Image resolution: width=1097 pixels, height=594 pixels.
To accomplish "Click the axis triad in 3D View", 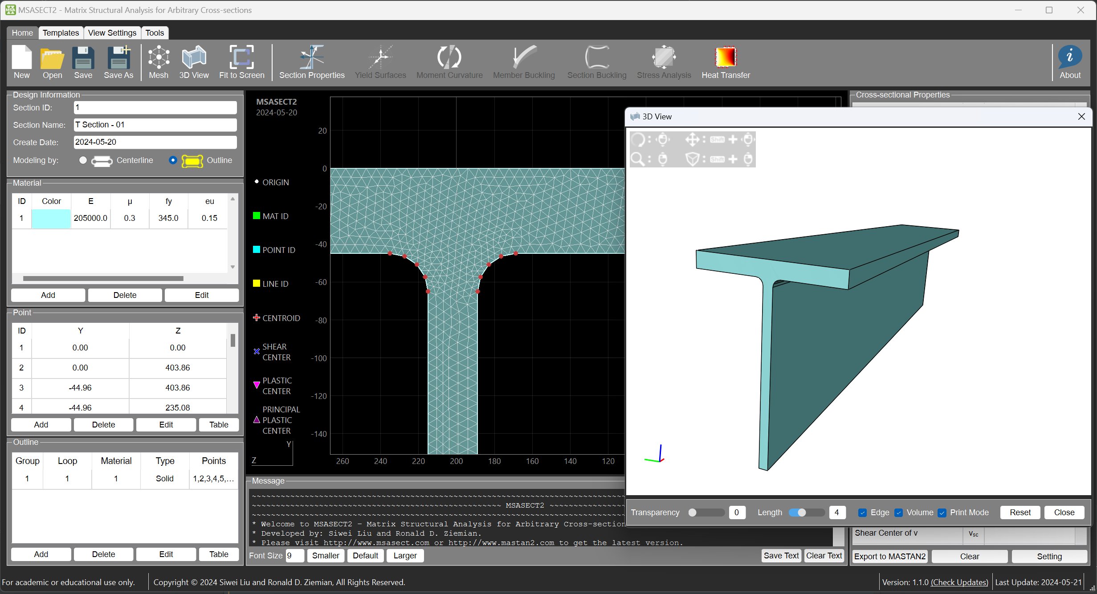I will [x=655, y=454].
